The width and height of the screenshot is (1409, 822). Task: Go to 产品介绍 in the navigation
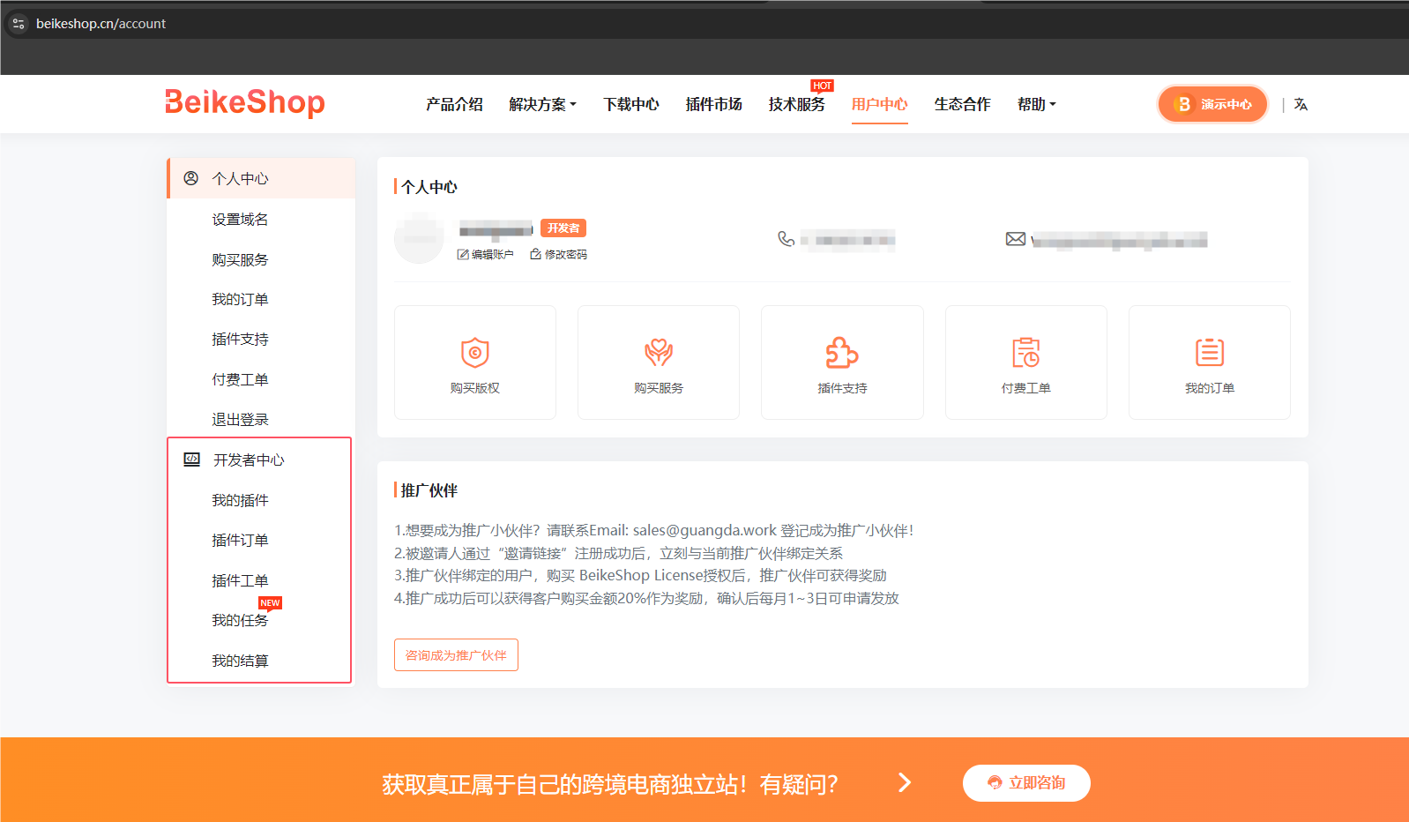point(454,104)
